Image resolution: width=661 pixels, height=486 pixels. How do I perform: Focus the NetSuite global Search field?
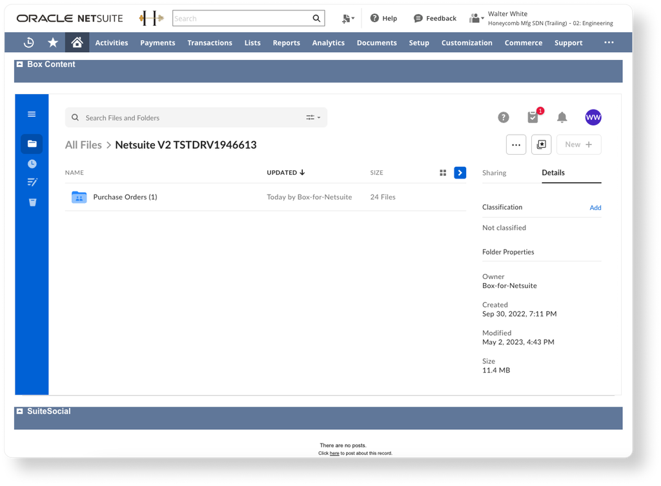[242, 19]
